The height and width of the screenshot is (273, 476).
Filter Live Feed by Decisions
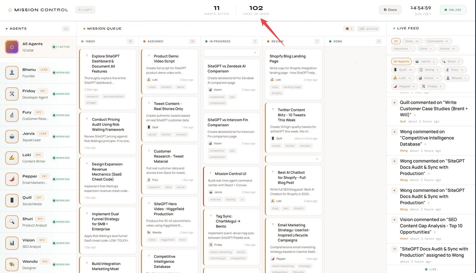(403, 49)
